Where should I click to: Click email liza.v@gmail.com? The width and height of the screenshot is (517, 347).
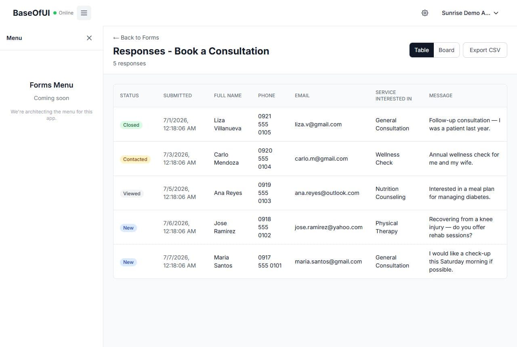(x=318, y=124)
